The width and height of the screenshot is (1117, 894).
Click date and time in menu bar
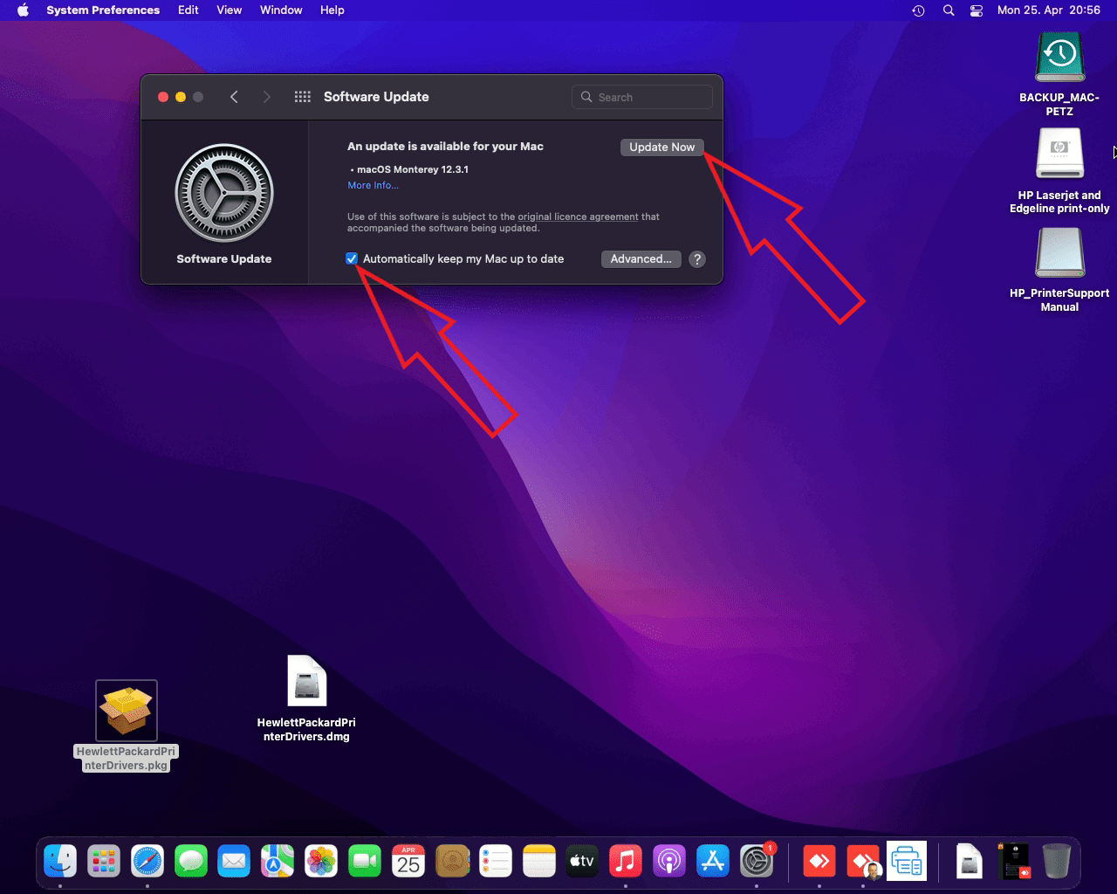[1048, 10]
